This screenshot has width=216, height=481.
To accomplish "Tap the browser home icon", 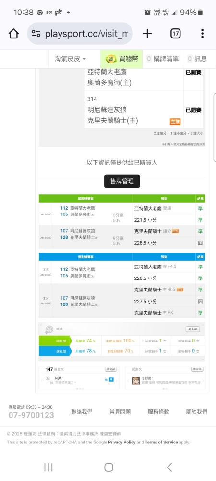I will 14,34.
